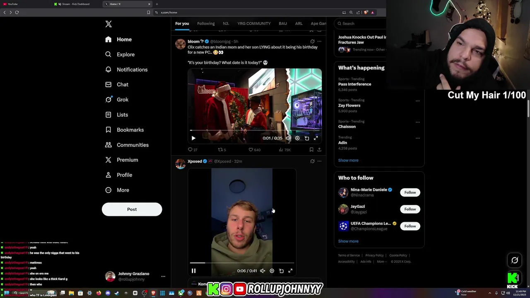The height and width of the screenshot is (298, 530).
Task: Reload the page in the browser
Action: (x=17, y=12)
